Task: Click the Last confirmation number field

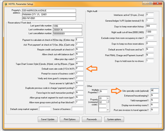Action: pos(67,30)
